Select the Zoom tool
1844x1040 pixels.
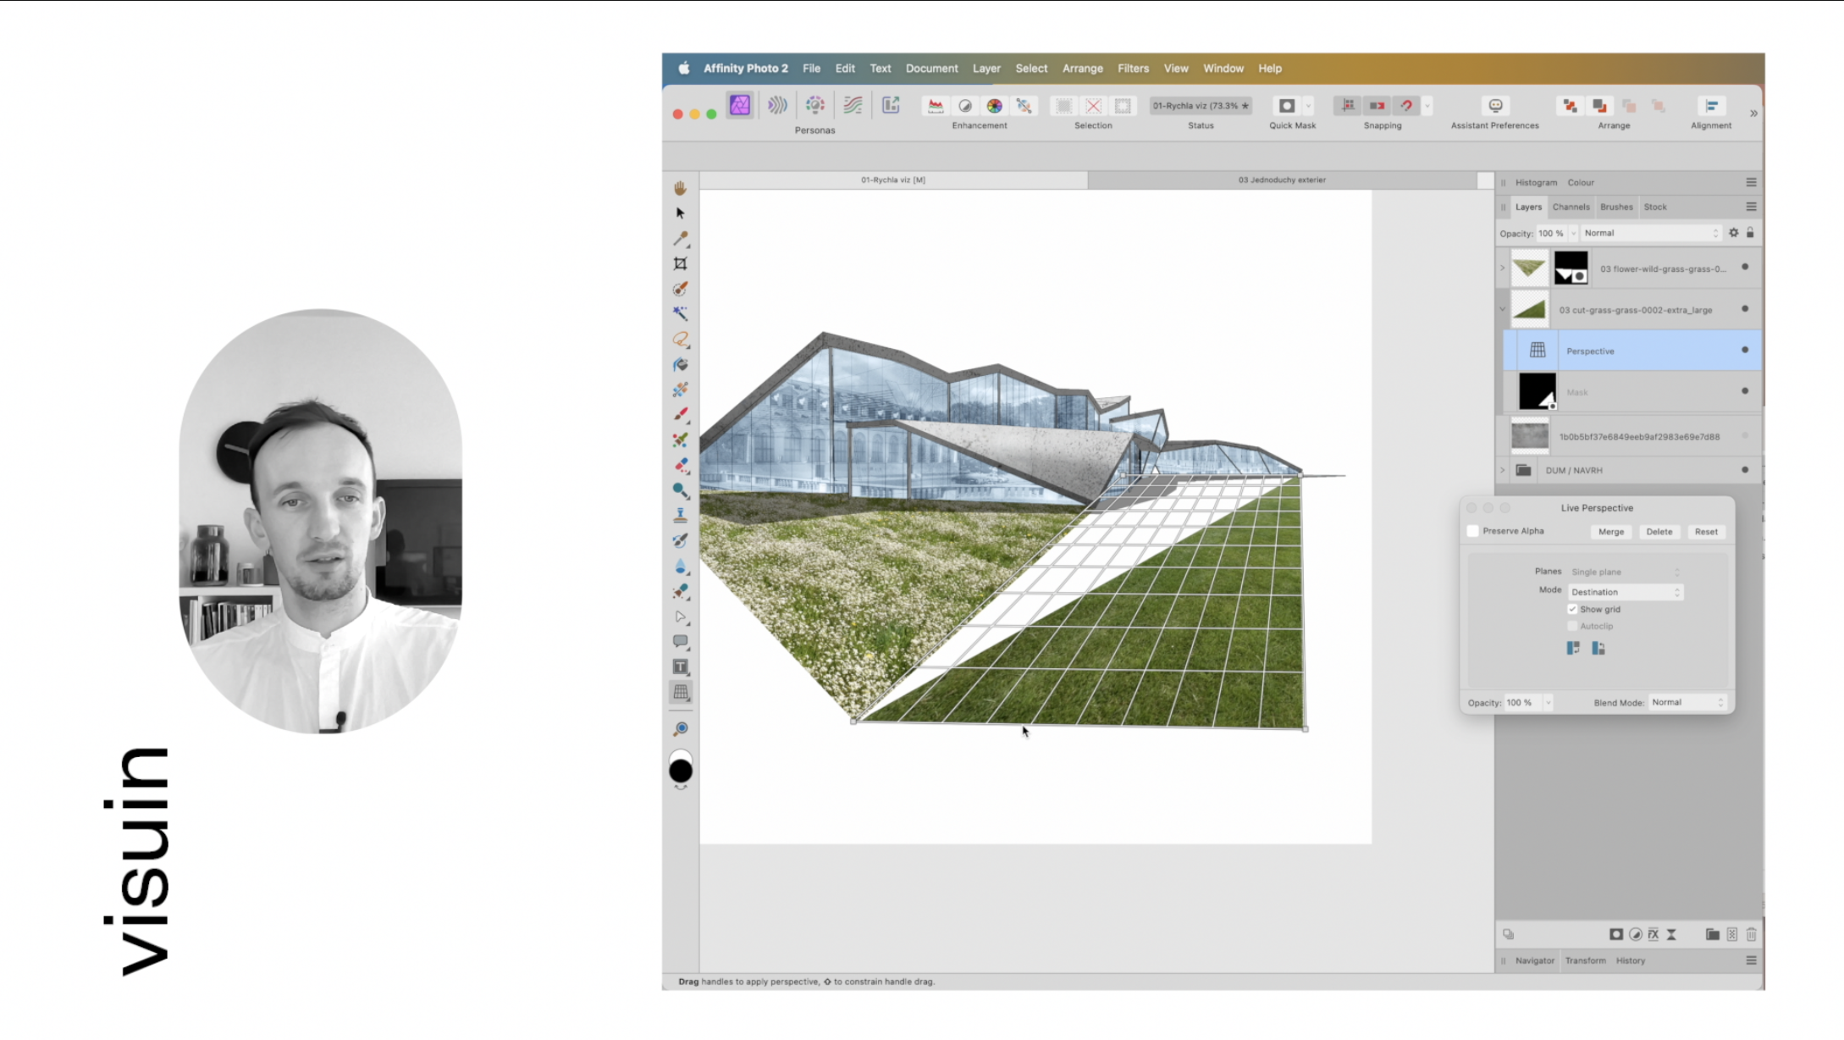680,728
